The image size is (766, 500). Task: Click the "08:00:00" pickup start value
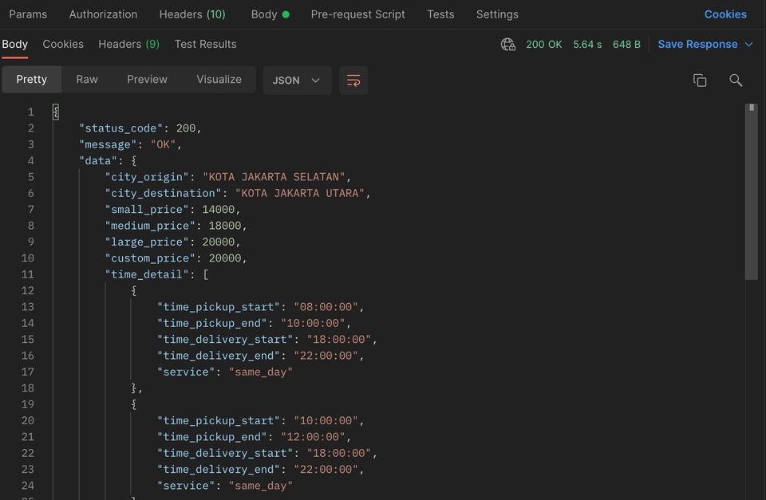tap(326, 307)
